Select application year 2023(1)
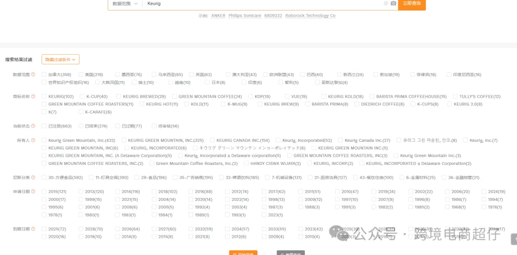 click(x=264, y=215)
